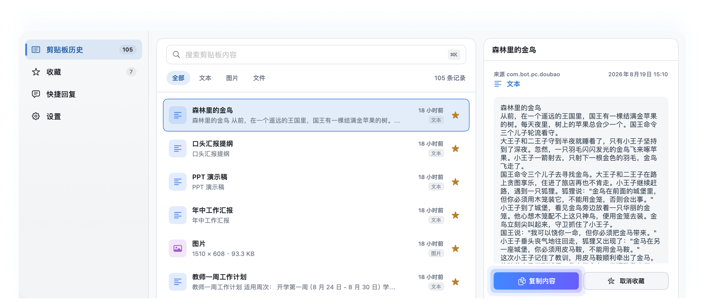Click the image icon of the 图片 entry
This screenshot has width=705, height=305.
pyautogui.click(x=178, y=248)
